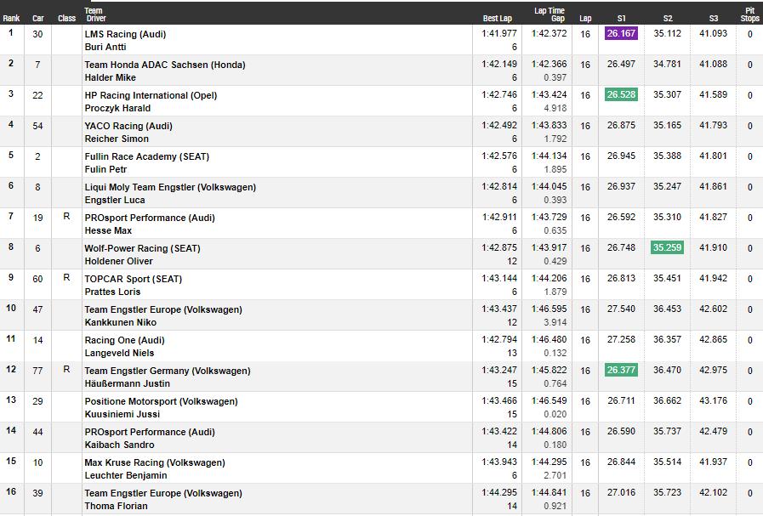763x516 pixels.
Task: Click S2 time 34.781
Action: click(667, 65)
